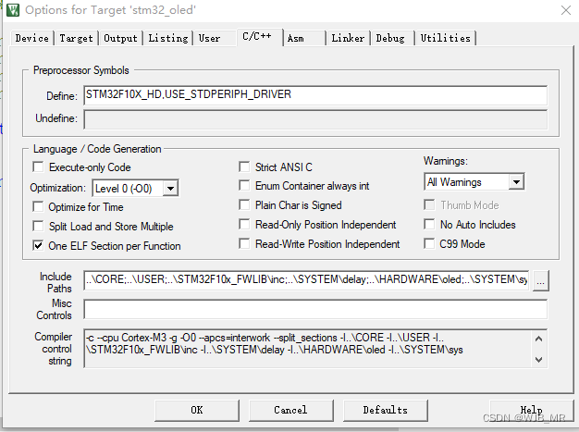The height and width of the screenshot is (432, 579).
Task: Click the Keil uVision title bar icon
Action: (x=13, y=9)
